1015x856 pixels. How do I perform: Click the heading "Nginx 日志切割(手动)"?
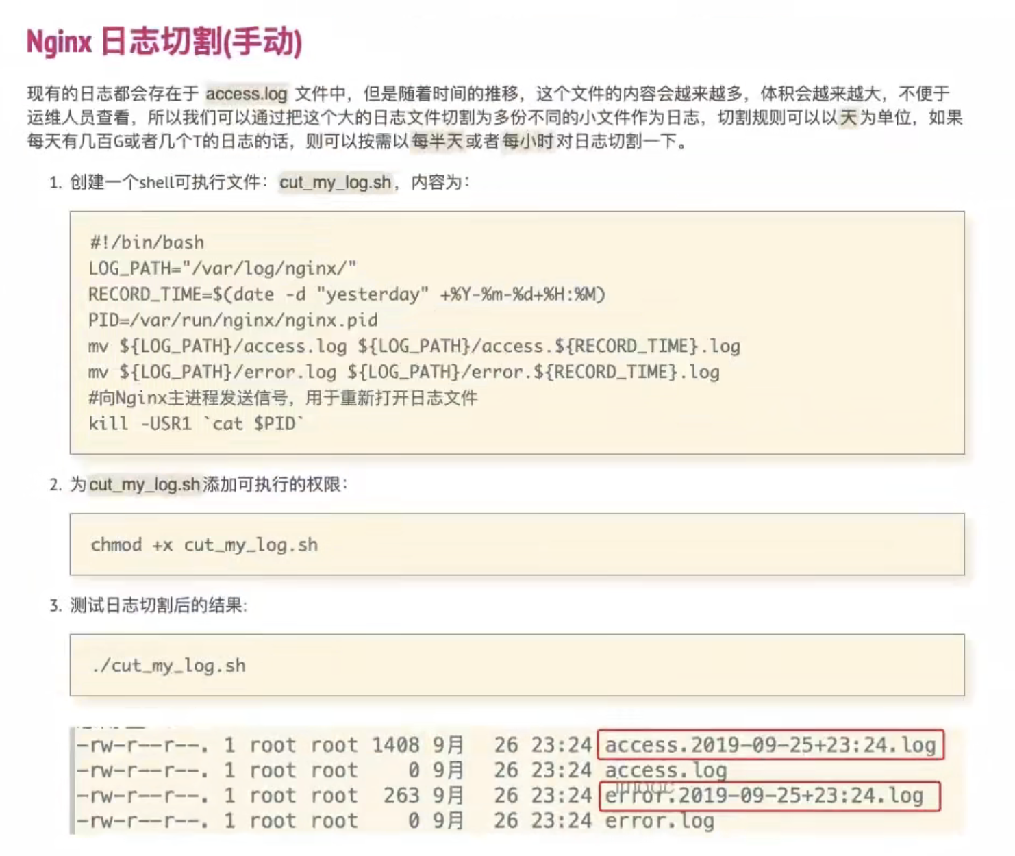point(164,42)
